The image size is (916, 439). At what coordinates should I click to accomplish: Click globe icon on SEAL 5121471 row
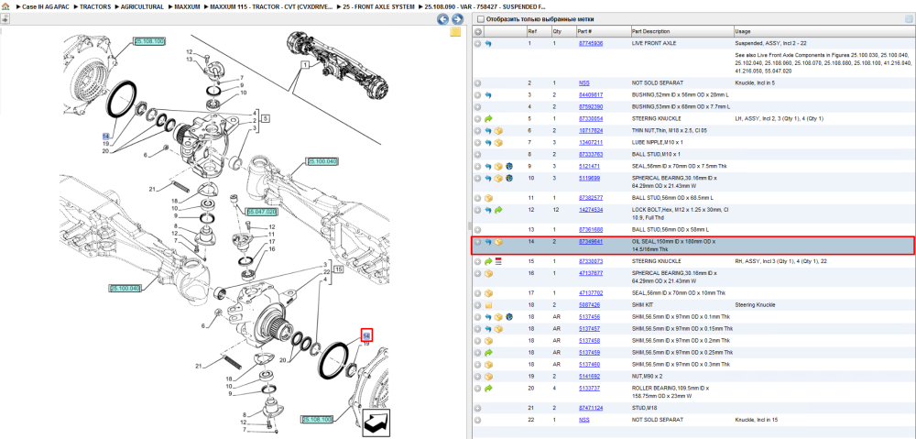[508, 166]
